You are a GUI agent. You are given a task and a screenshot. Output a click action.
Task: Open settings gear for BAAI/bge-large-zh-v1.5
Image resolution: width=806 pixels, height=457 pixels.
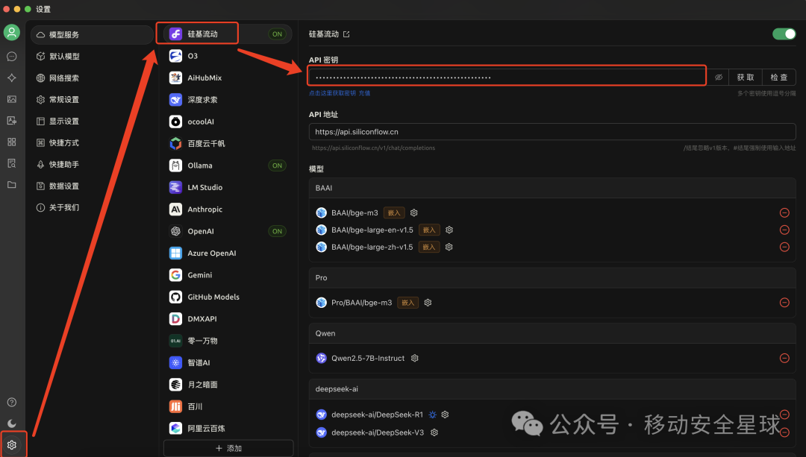[449, 247]
